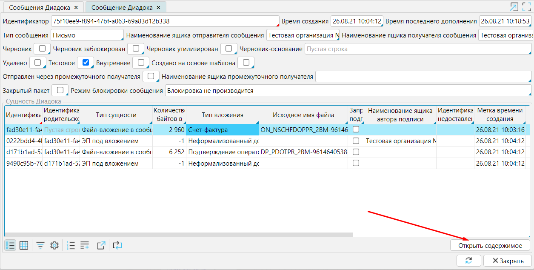
Task: Switch to list view mode icon
Action: pos(10,245)
